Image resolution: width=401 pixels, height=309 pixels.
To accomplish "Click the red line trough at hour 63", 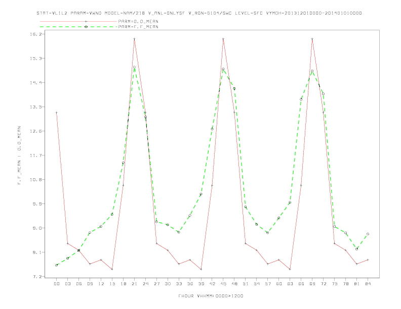I will coord(290,269).
